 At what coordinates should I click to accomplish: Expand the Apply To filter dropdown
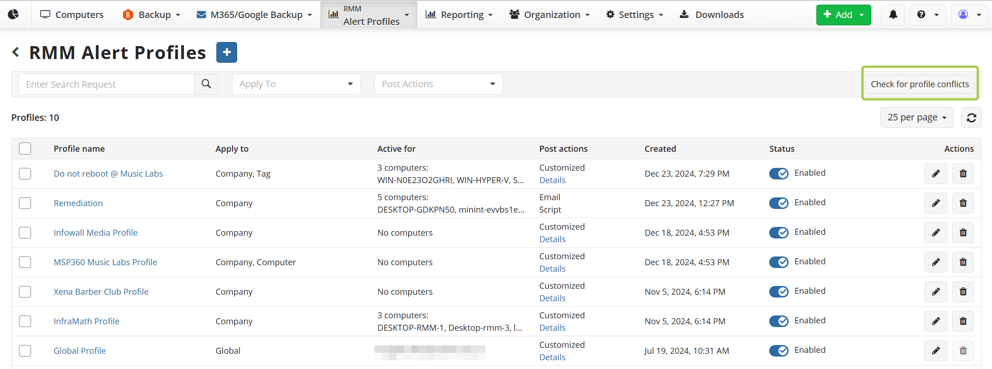(x=296, y=84)
